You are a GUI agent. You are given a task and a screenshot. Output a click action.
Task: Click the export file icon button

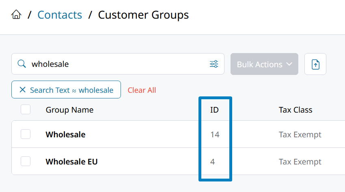(x=315, y=64)
